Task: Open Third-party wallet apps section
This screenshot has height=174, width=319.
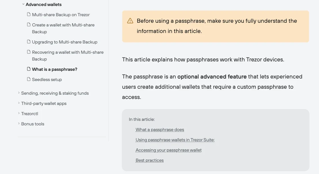Action: pyautogui.click(x=44, y=103)
